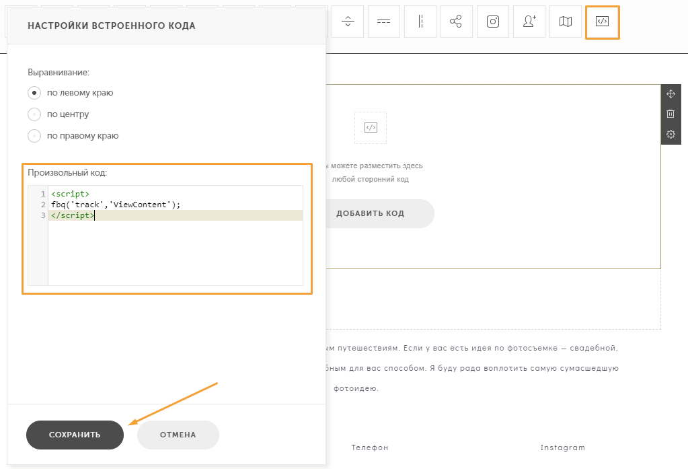This screenshot has height=469, width=688.
Task: Click the code placeholder icon in block
Action: pyautogui.click(x=371, y=128)
